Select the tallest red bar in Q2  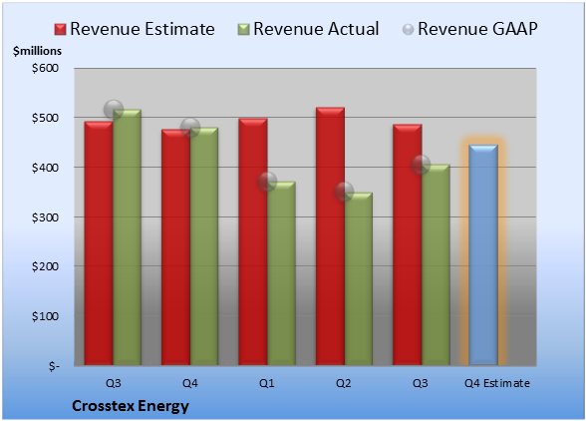[330, 236]
